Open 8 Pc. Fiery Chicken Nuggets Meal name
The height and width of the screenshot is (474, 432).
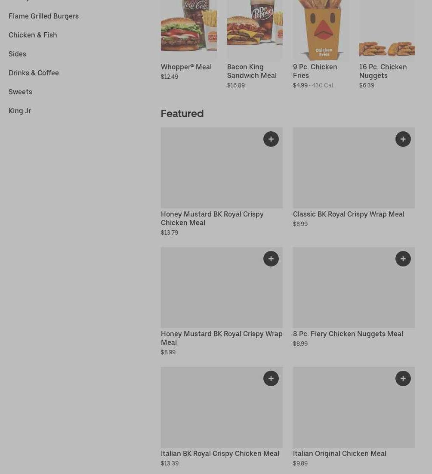(x=348, y=334)
